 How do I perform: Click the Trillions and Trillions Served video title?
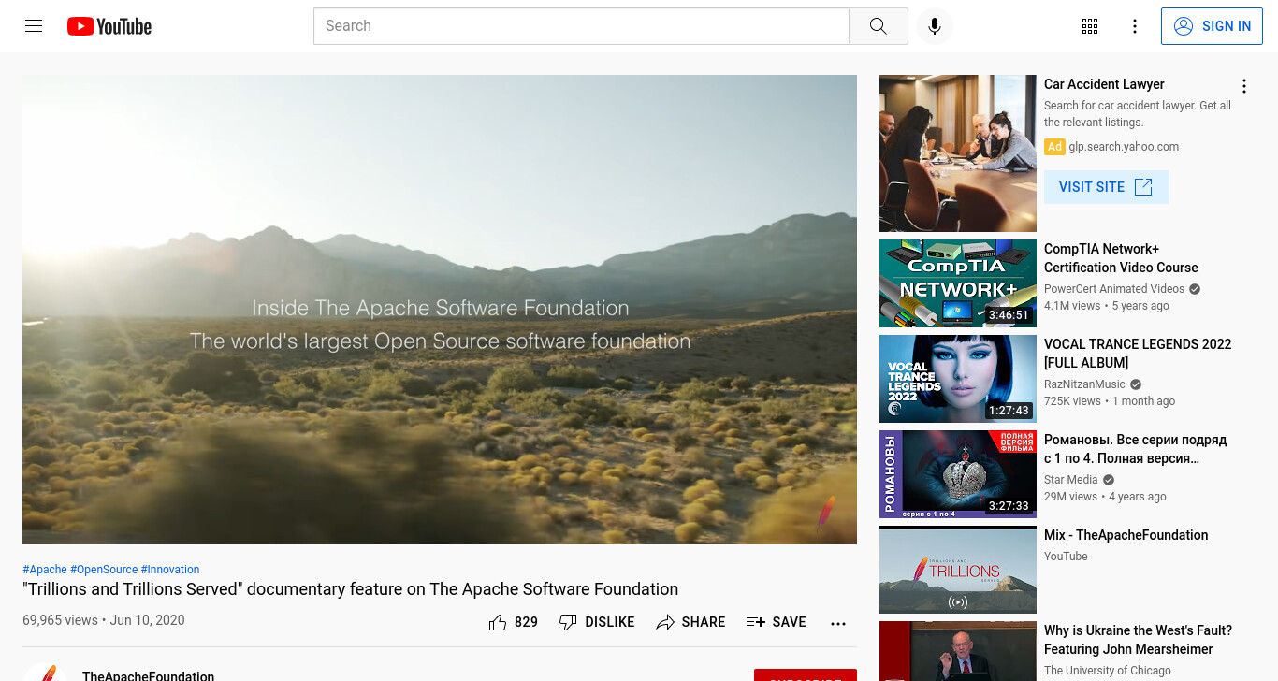[x=350, y=589]
